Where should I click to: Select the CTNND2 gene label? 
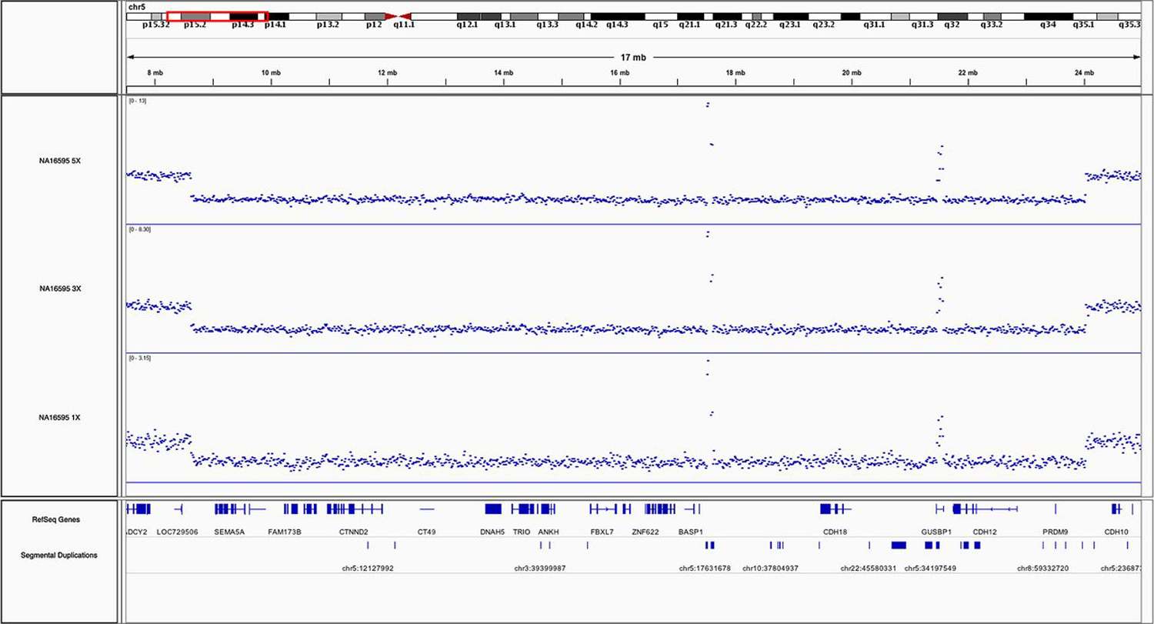click(354, 531)
